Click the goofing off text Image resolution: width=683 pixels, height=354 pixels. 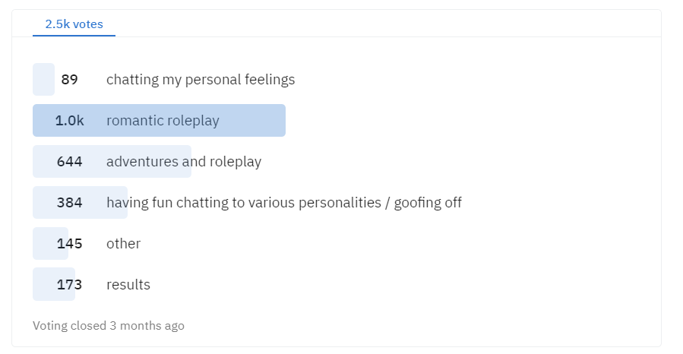point(428,203)
